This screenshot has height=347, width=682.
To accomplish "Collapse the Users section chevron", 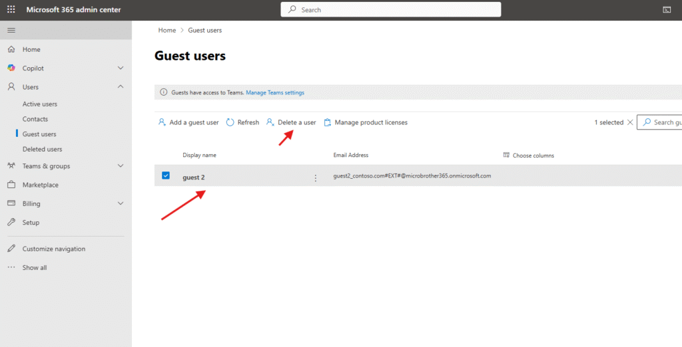I will (x=121, y=86).
